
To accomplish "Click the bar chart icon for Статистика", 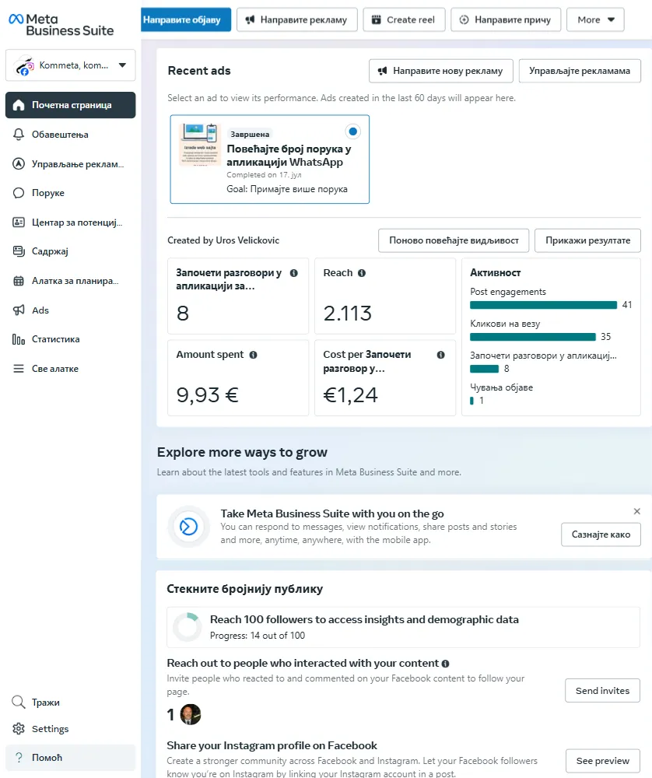I will 19,339.
